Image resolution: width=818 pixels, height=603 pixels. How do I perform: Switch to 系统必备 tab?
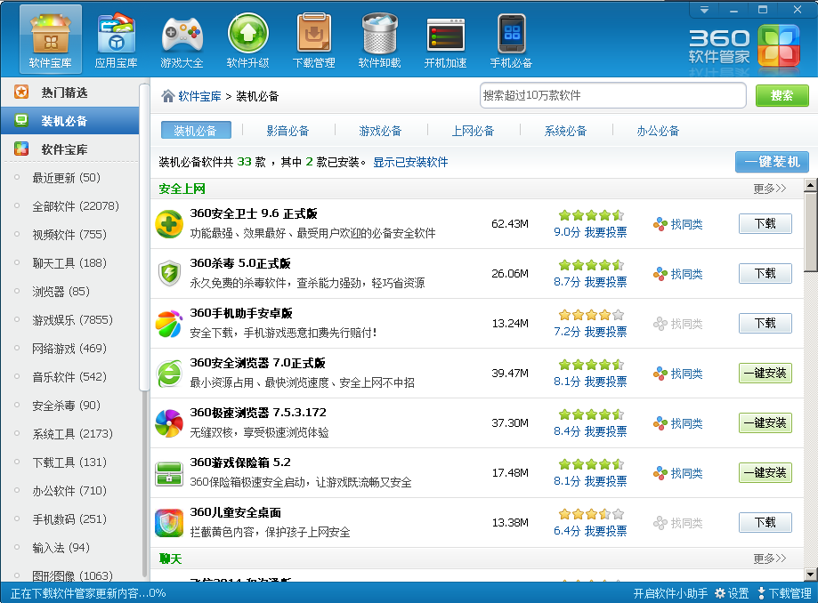565,131
